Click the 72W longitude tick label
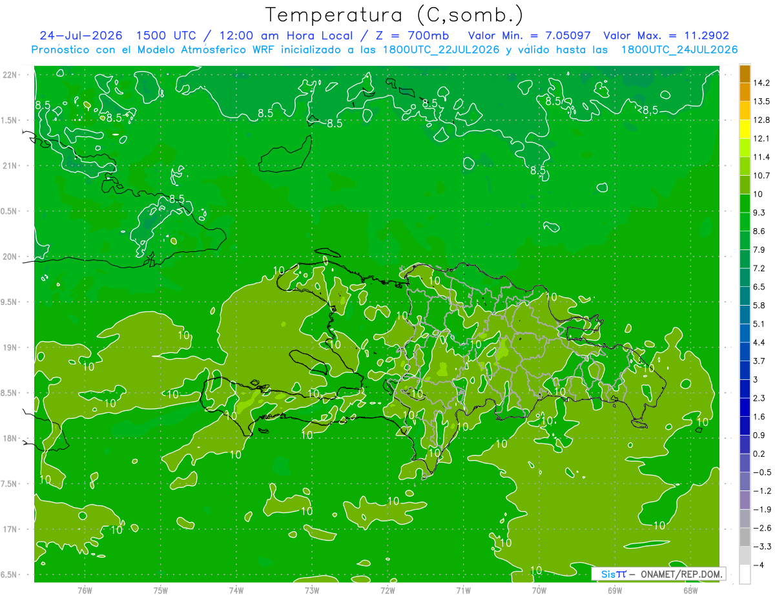The height and width of the screenshot is (599, 775). 387,590
